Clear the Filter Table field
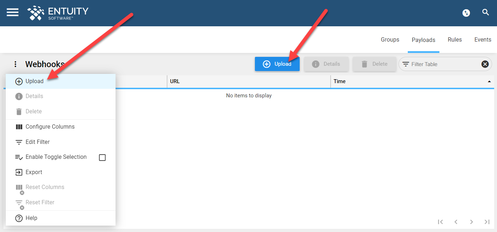This screenshot has height=232, width=497. click(x=485, y=64)
